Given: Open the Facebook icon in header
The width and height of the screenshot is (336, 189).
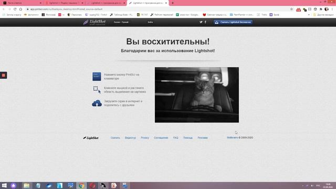Looking at the screenshot, I should [205, 22].
